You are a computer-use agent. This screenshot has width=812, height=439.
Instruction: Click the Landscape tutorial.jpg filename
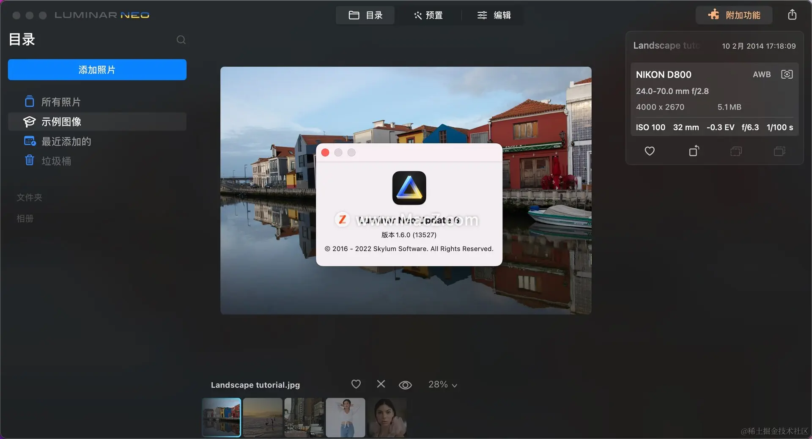point(255,385)
